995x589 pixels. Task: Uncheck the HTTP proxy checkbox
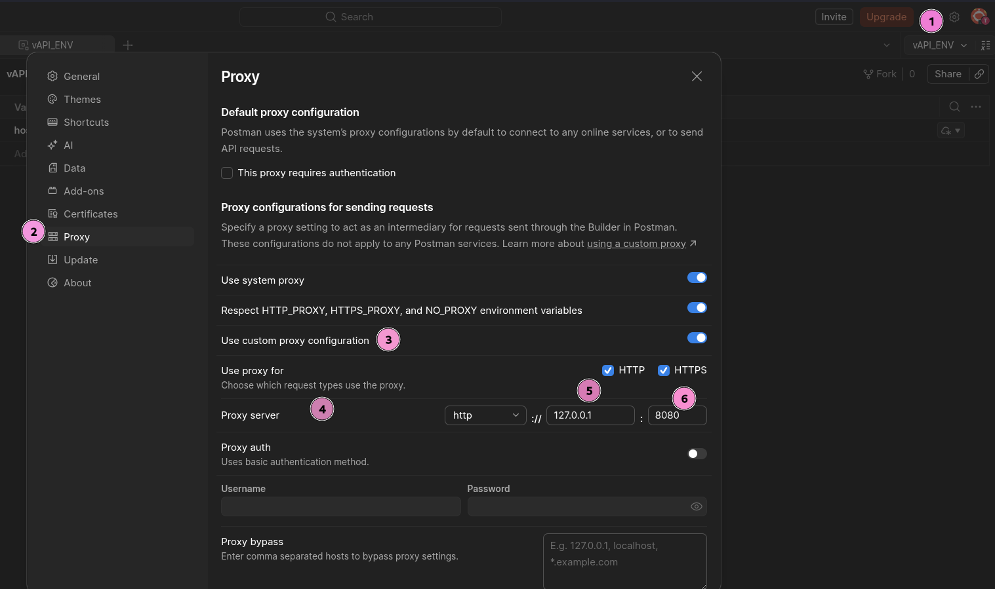point(608,370)
